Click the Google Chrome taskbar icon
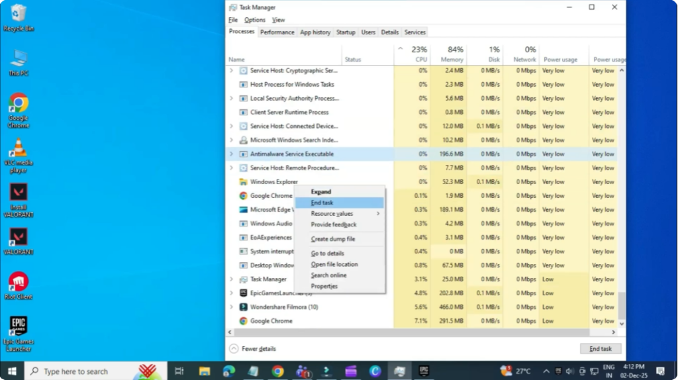This screenshot has width=678, height=380. click(277, 371)
